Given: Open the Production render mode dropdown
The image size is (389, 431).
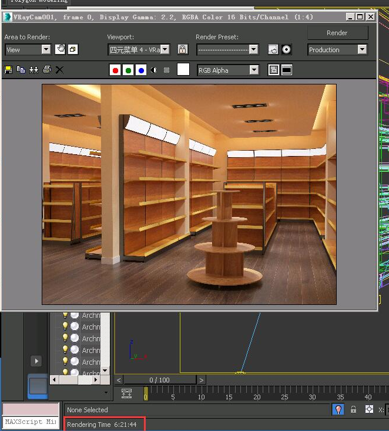Looking at the screenshot, I should 337,50.
